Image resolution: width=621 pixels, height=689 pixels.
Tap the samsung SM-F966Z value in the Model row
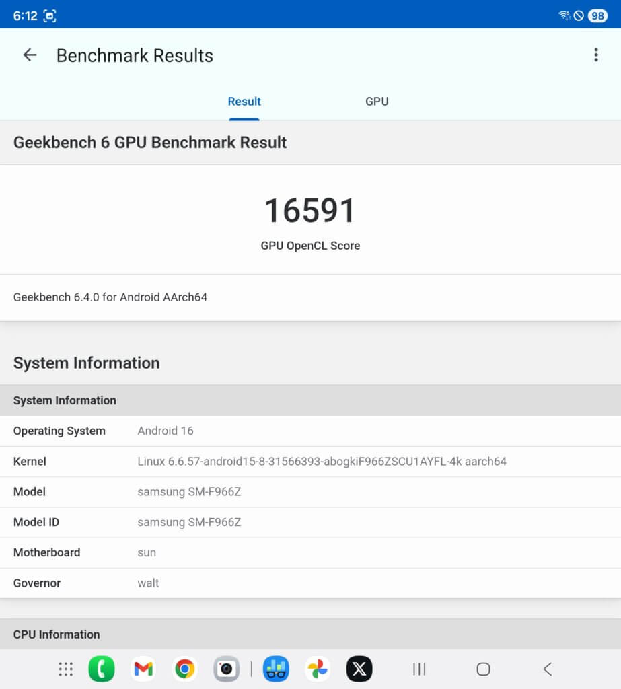tap(189, 492)
